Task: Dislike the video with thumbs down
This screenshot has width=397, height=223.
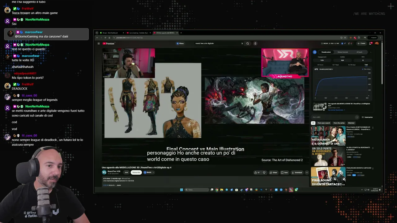Action: [264, 173]
